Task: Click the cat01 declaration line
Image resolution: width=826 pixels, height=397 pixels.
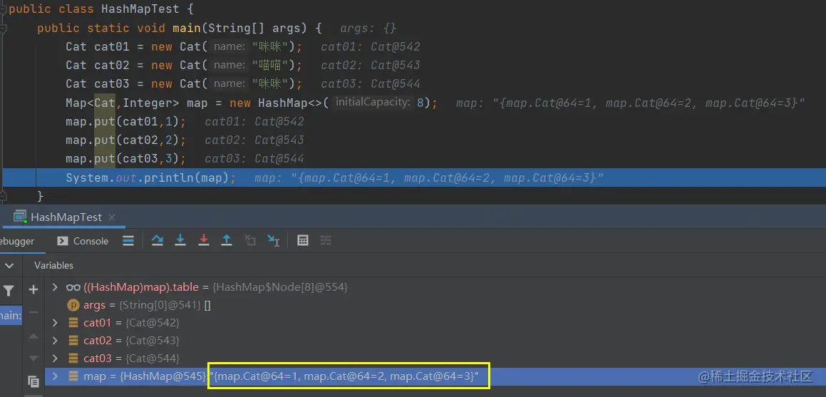Action: click(x=184, y=47)
